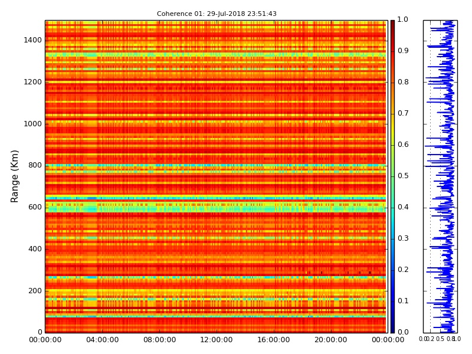Select the colorbar's 0.4 tick label
This screenshot has width=472, height=354.
(x=403, y=207)
